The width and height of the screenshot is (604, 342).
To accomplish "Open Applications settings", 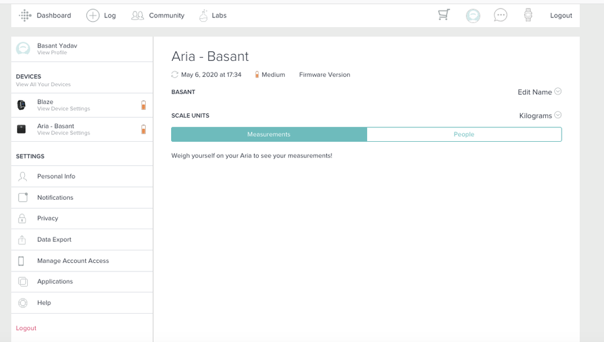I will point(82,281).
